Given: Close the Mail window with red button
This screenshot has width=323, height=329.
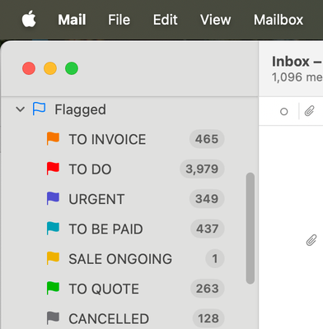Looking at the screenshot, I should point(29,68).
